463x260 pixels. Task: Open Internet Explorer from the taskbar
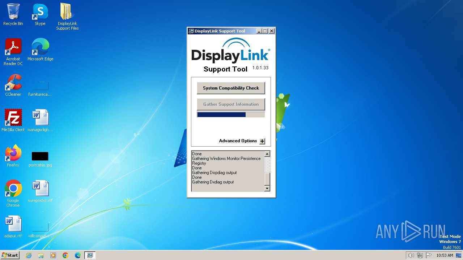[x=29, y=255]
